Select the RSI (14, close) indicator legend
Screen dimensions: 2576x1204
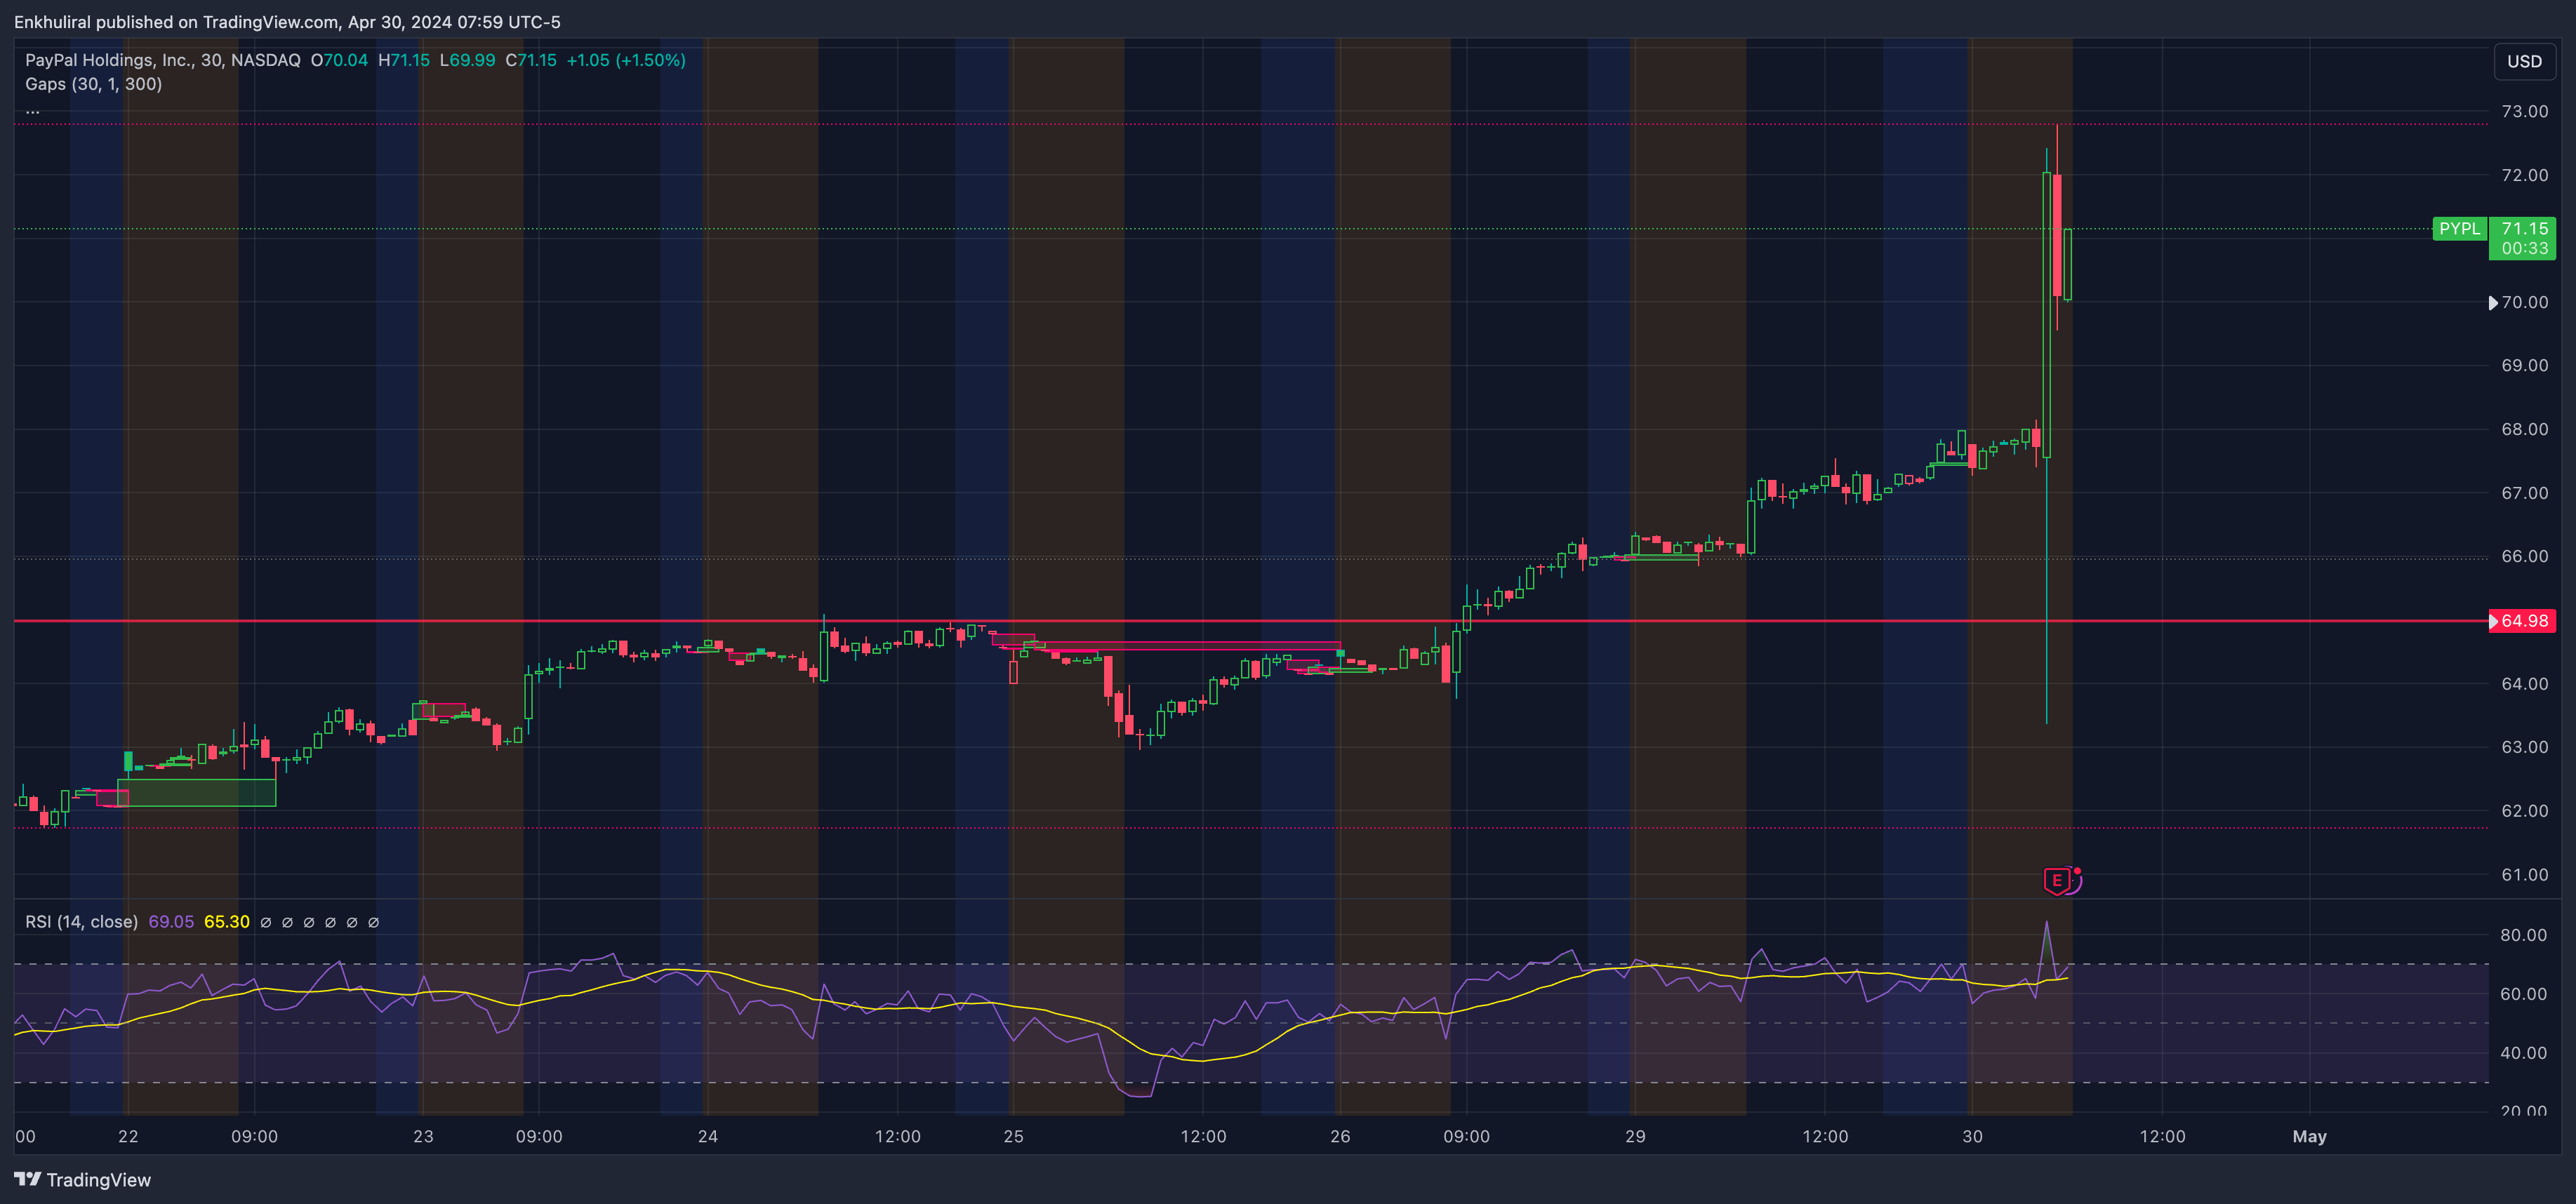coord(81,922)
